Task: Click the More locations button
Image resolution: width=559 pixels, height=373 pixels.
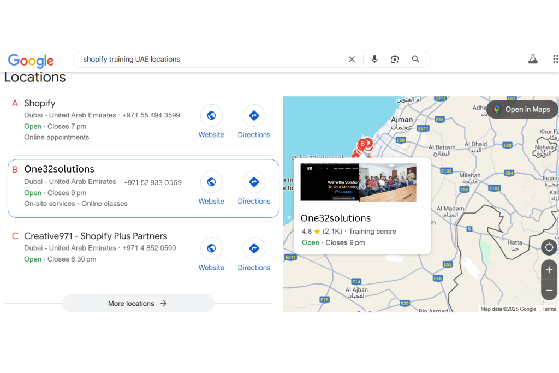Action: (138, 304)
